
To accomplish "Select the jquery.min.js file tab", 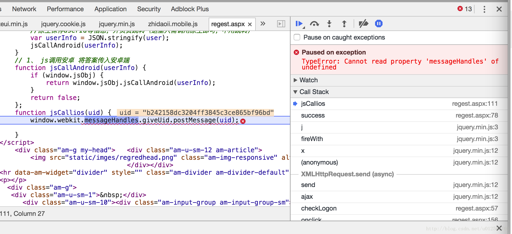I will (117, 24).
